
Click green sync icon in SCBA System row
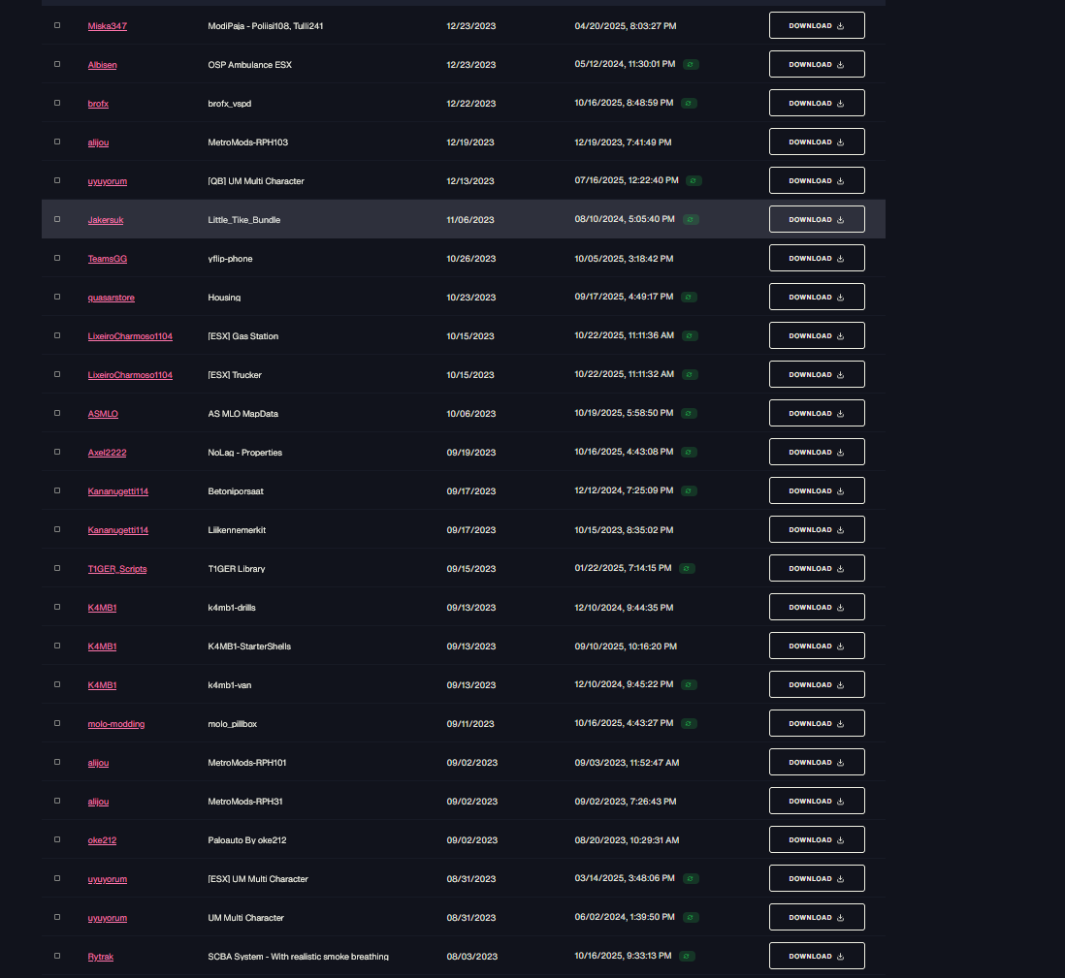687,956
